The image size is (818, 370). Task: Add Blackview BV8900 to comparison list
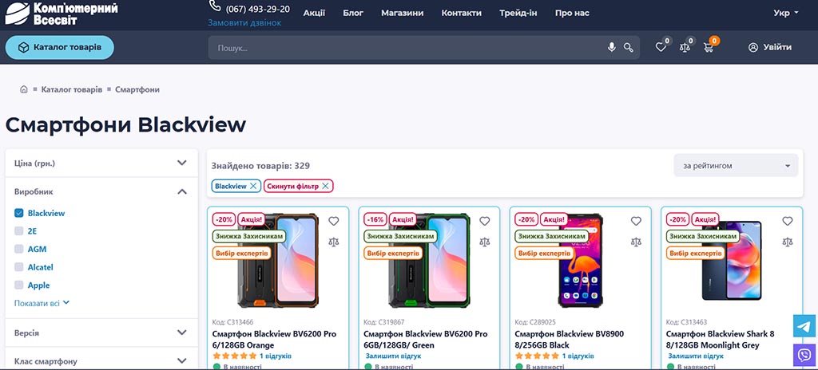pos(636,242)
